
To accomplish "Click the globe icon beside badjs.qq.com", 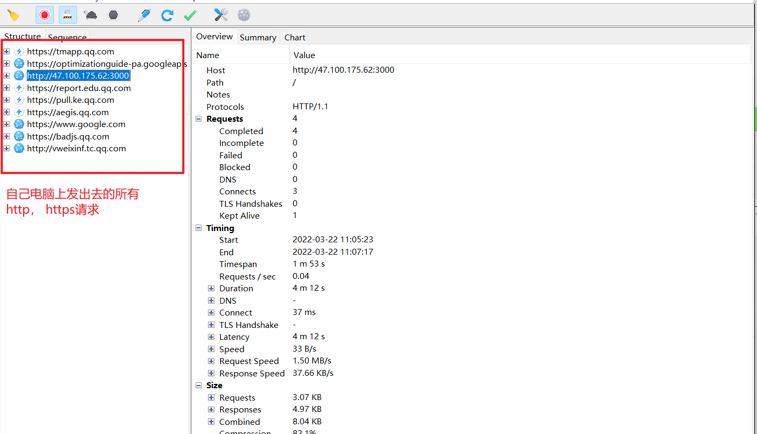I will 19,136.
